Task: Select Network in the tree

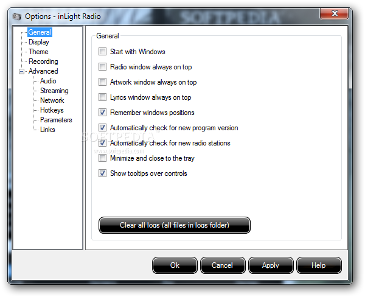Action: pos(52,100)
